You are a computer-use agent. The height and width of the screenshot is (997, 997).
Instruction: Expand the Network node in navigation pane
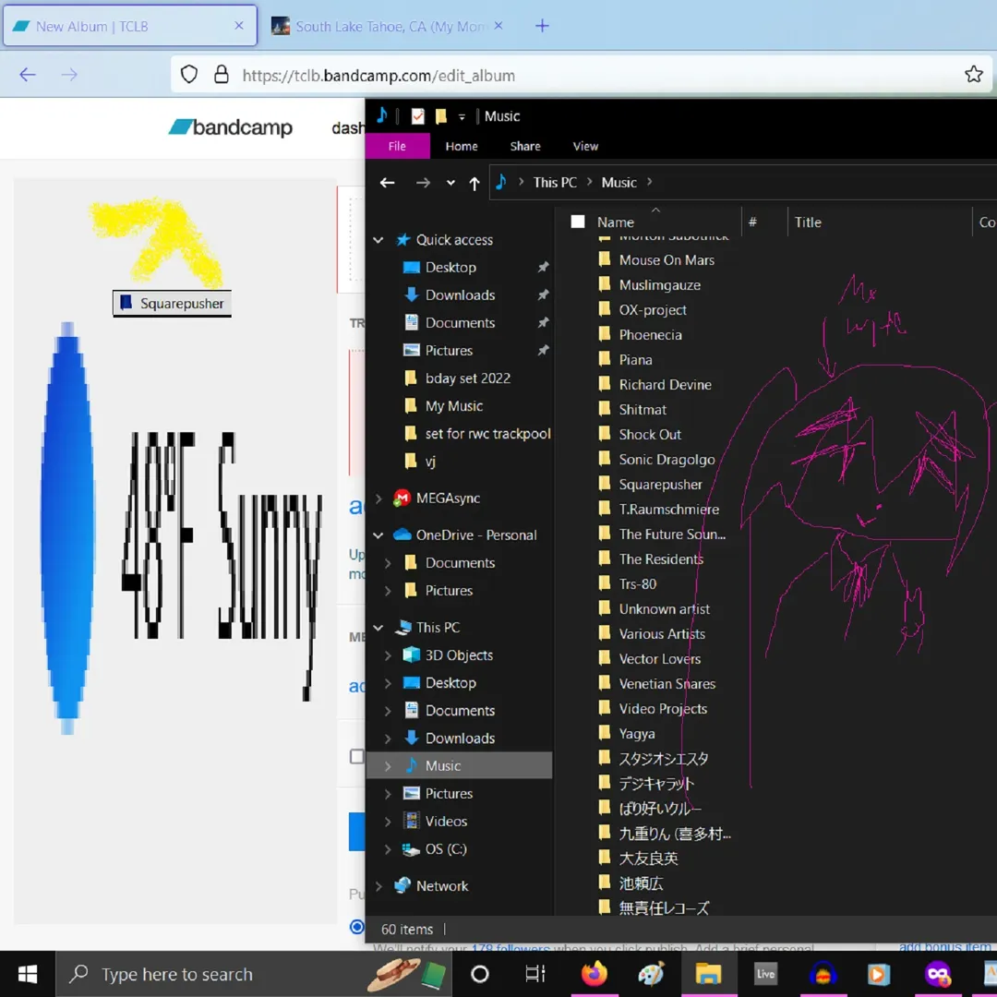pyautogui.click(x=378, y=886)
